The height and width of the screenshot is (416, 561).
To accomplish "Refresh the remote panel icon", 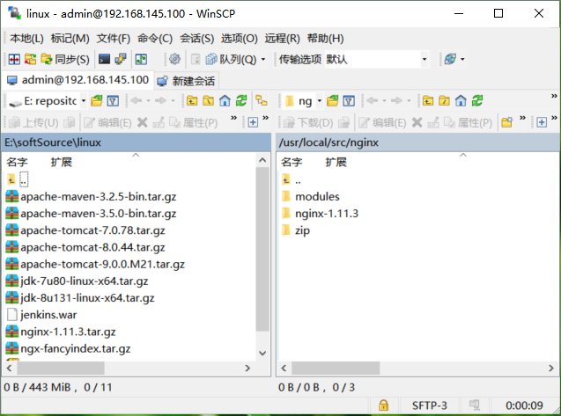I will (477, 101).
